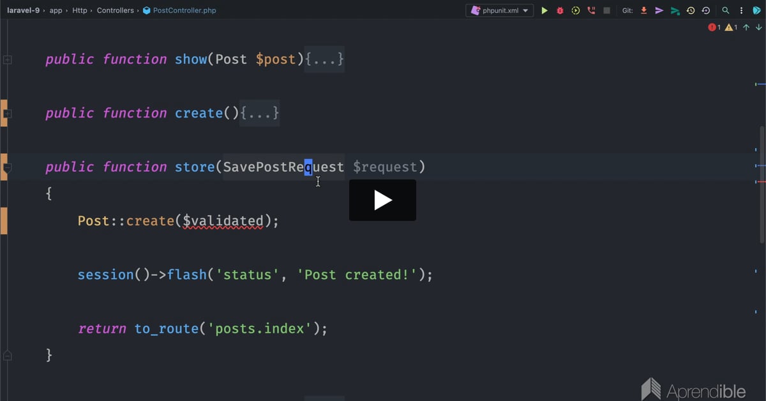The image size is (766, 401).
Task: Click the red error stripe marker
Action: point(760,182)
